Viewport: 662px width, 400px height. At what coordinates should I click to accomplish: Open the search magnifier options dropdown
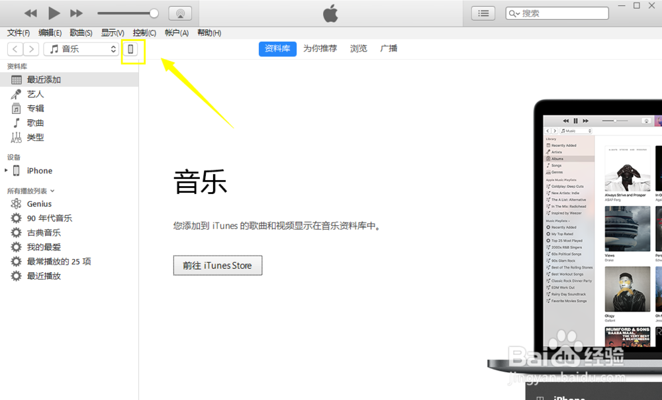pos(514,13)
